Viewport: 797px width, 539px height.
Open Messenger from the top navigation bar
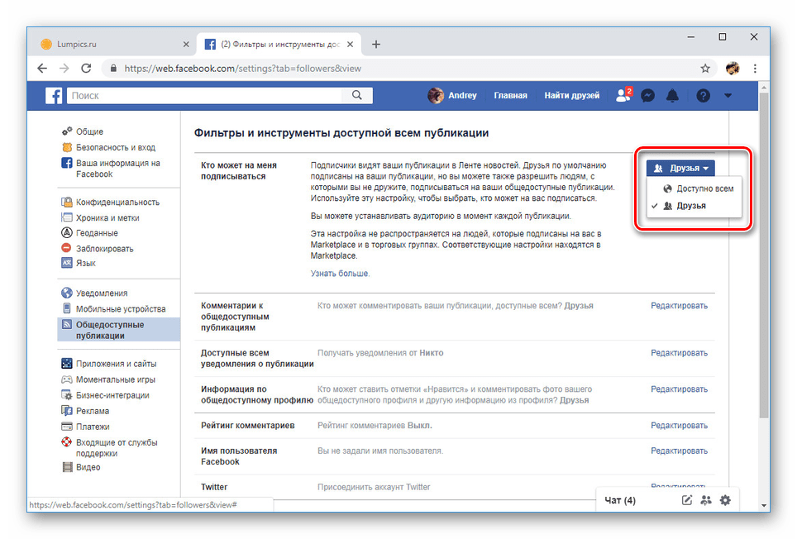pos(647,95)
